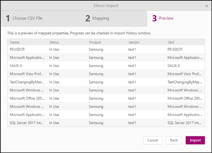Select the SQL Server 2017 Int... name cell
The width and height of the screenshot is (212, 153).
point(27,123)
